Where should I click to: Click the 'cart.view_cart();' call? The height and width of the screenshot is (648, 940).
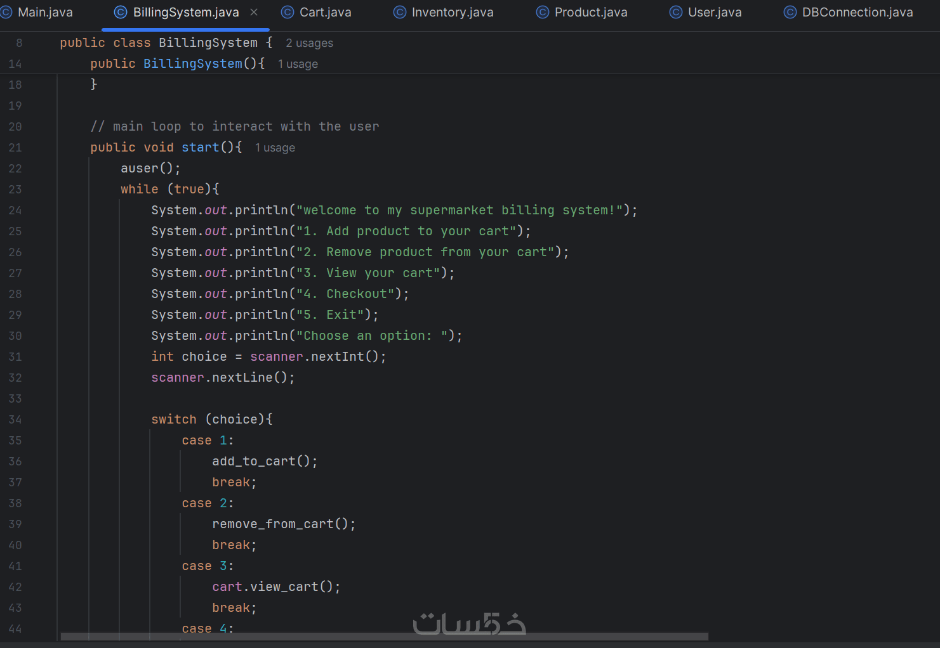pos(276,587)
